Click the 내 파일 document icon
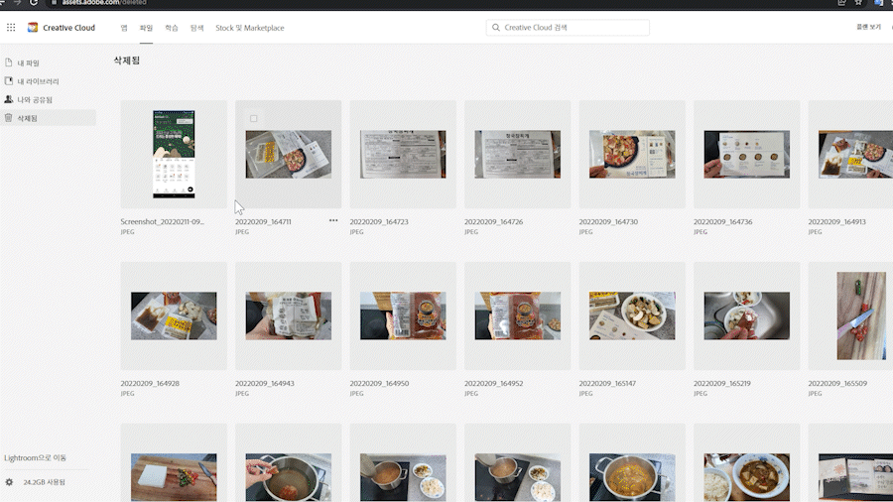 9,63
